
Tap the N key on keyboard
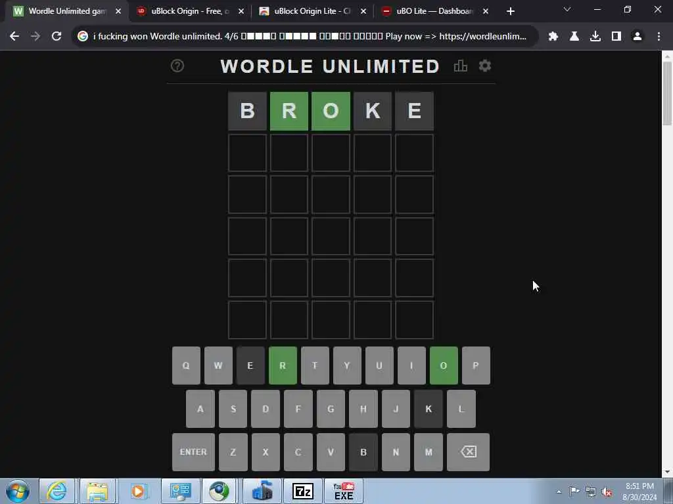click(396, 452)
